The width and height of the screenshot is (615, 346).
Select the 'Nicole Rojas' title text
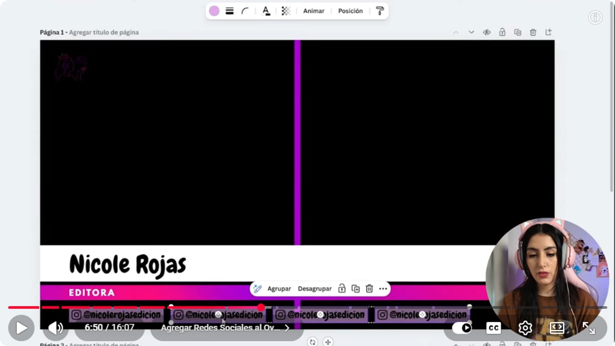[127, 264]
